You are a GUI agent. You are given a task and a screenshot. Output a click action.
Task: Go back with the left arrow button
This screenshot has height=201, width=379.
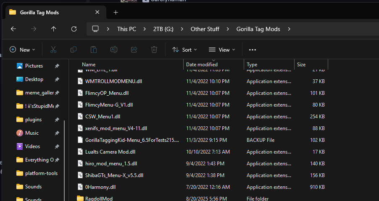(13, 29)
